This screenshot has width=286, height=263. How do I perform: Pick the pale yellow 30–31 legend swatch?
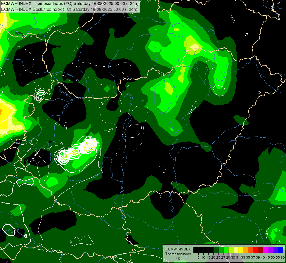(x=236, y=250)
